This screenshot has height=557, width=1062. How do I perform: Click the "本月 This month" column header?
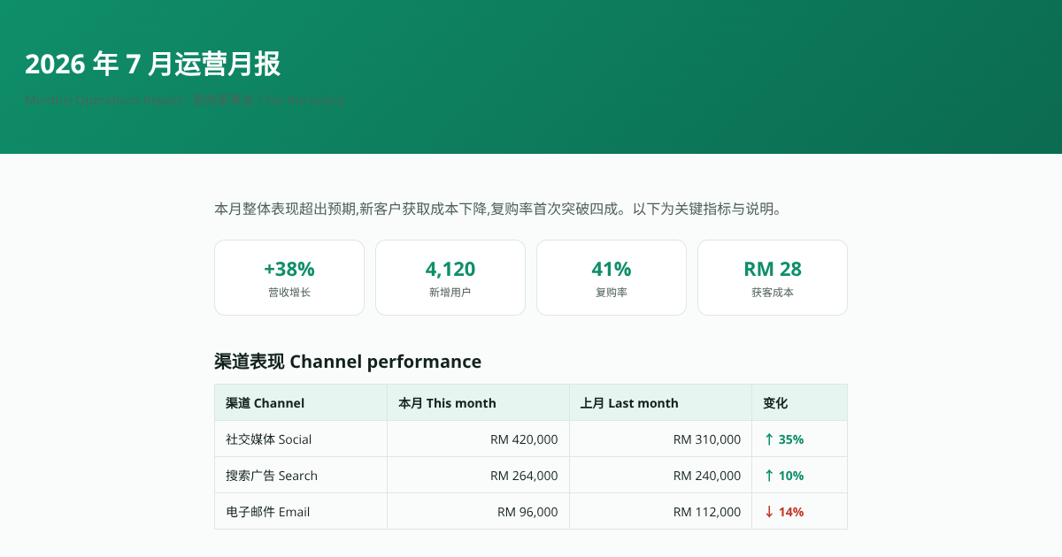[479, 403]
